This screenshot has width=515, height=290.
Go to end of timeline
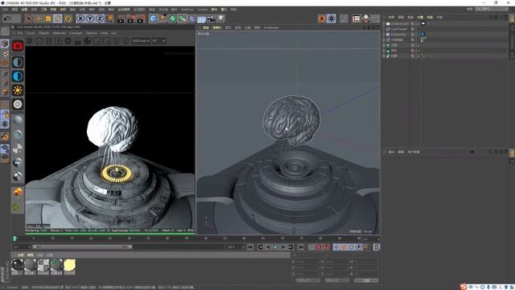click(x=301, y=247)
